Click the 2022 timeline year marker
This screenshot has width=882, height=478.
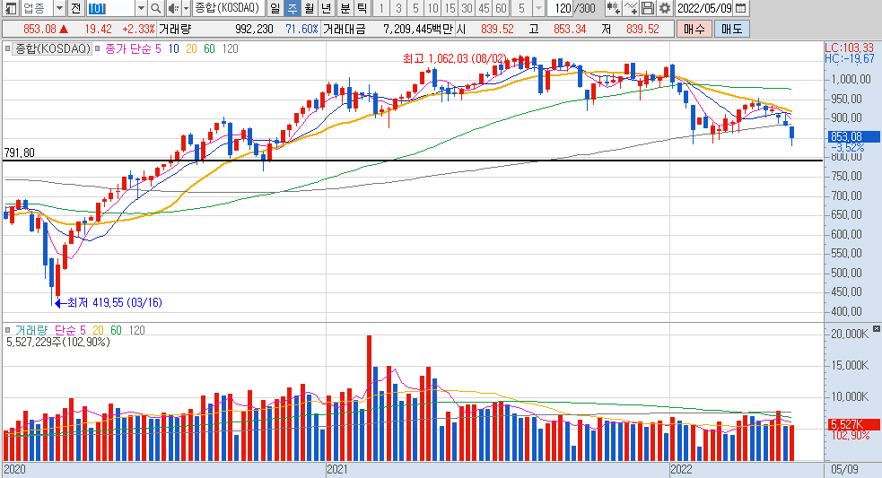pyautogui.click(x=681, y=470)
